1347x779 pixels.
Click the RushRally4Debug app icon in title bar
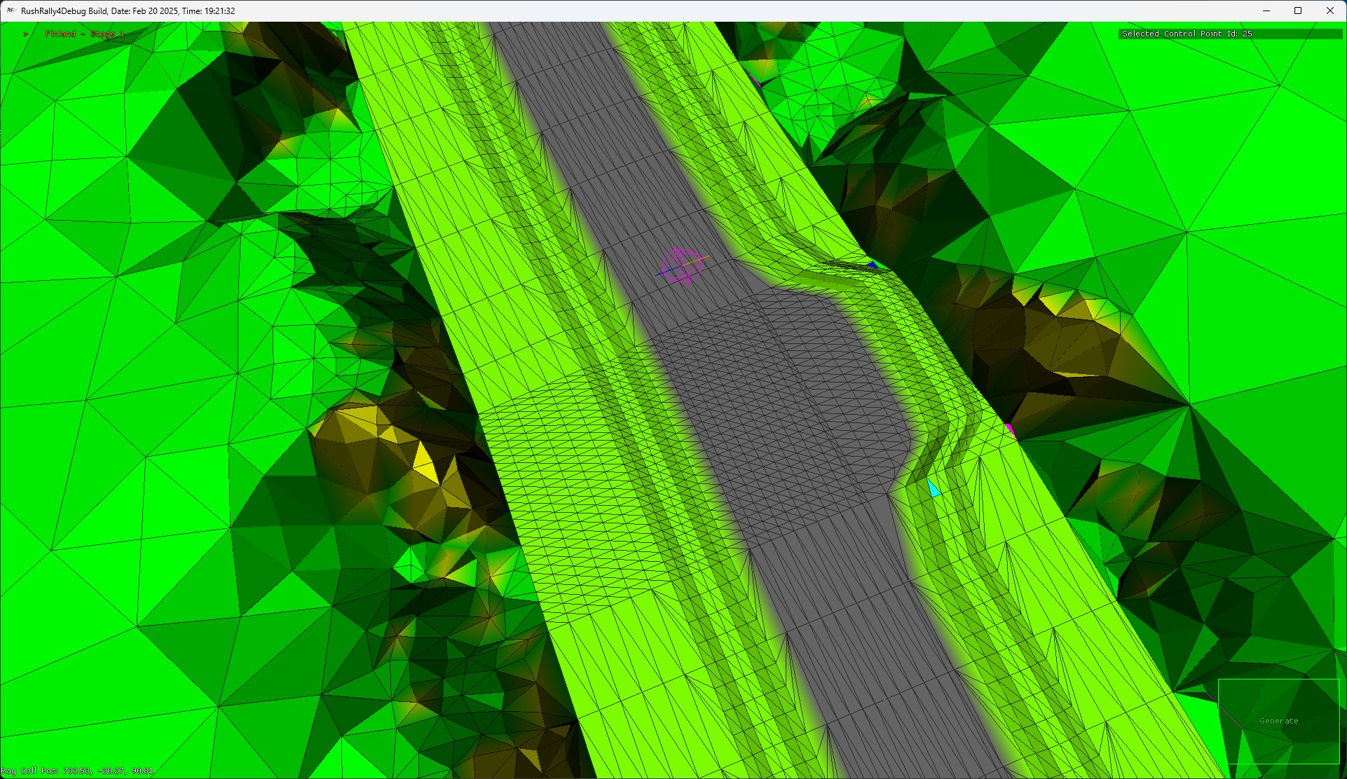(x=11, y=11)
